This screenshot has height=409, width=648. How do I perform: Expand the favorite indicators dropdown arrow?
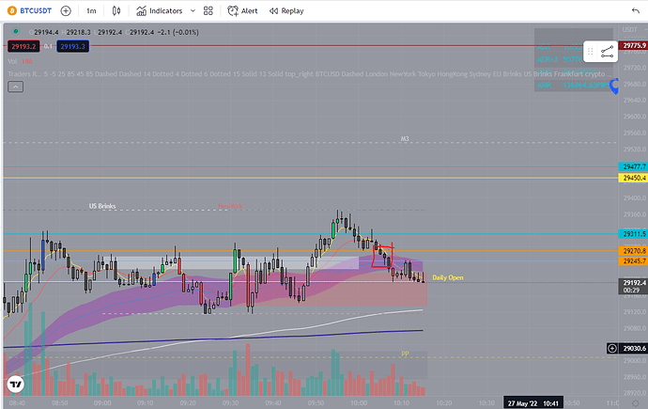(193, 10)
